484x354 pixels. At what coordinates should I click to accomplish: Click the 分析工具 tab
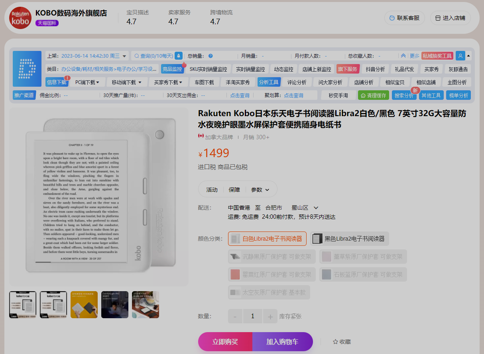(269, 82)
